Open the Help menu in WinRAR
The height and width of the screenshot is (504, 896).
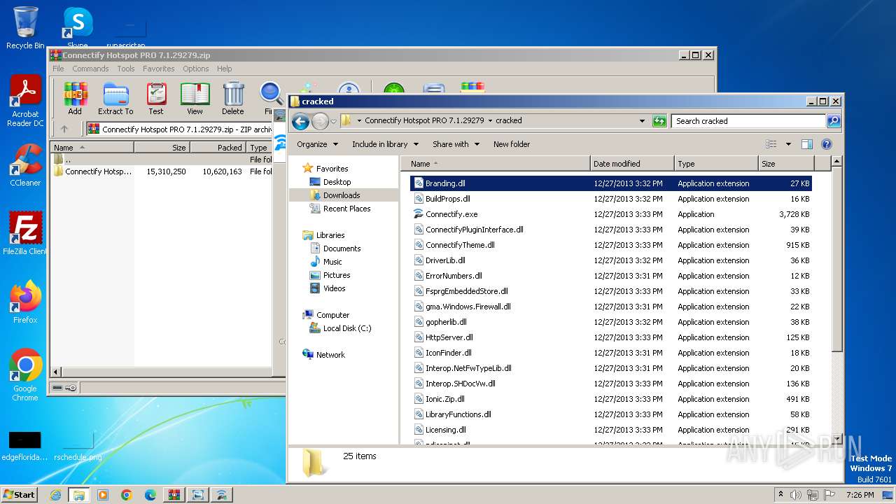point(224,69)
